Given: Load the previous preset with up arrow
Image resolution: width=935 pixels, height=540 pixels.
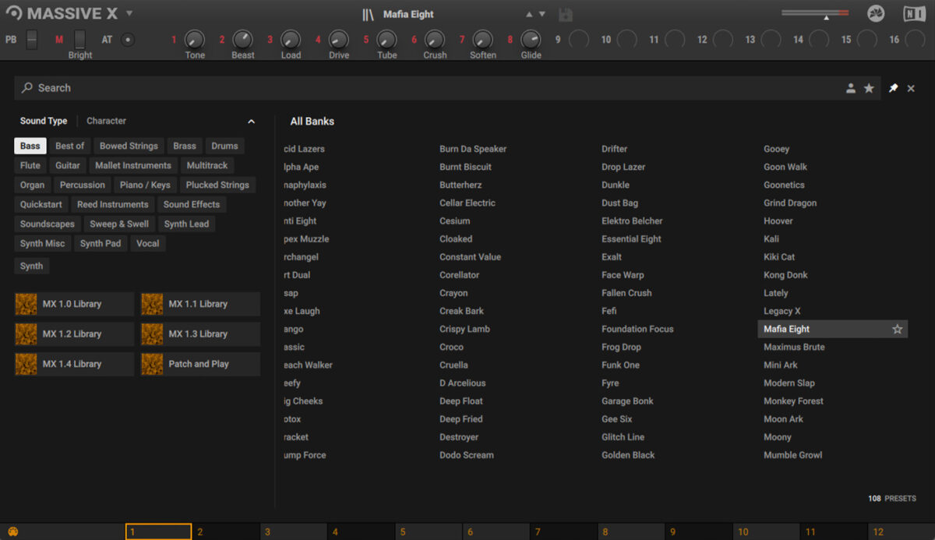Looking at the screenshot, I should pos(530,14).
